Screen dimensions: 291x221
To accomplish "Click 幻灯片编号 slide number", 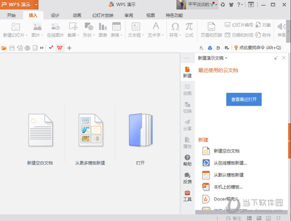I will click(239, 25).
